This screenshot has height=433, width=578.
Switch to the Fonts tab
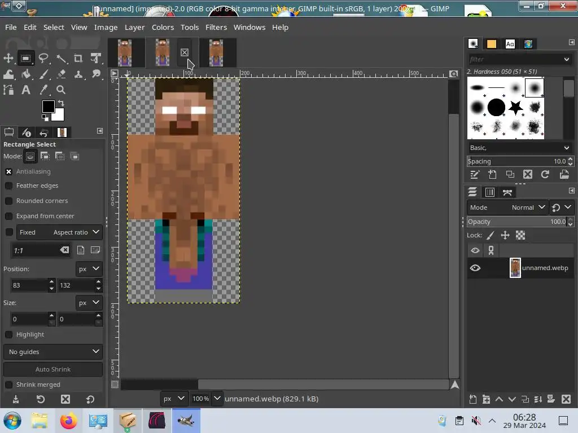pyautogui.click(x=510, y=44)
